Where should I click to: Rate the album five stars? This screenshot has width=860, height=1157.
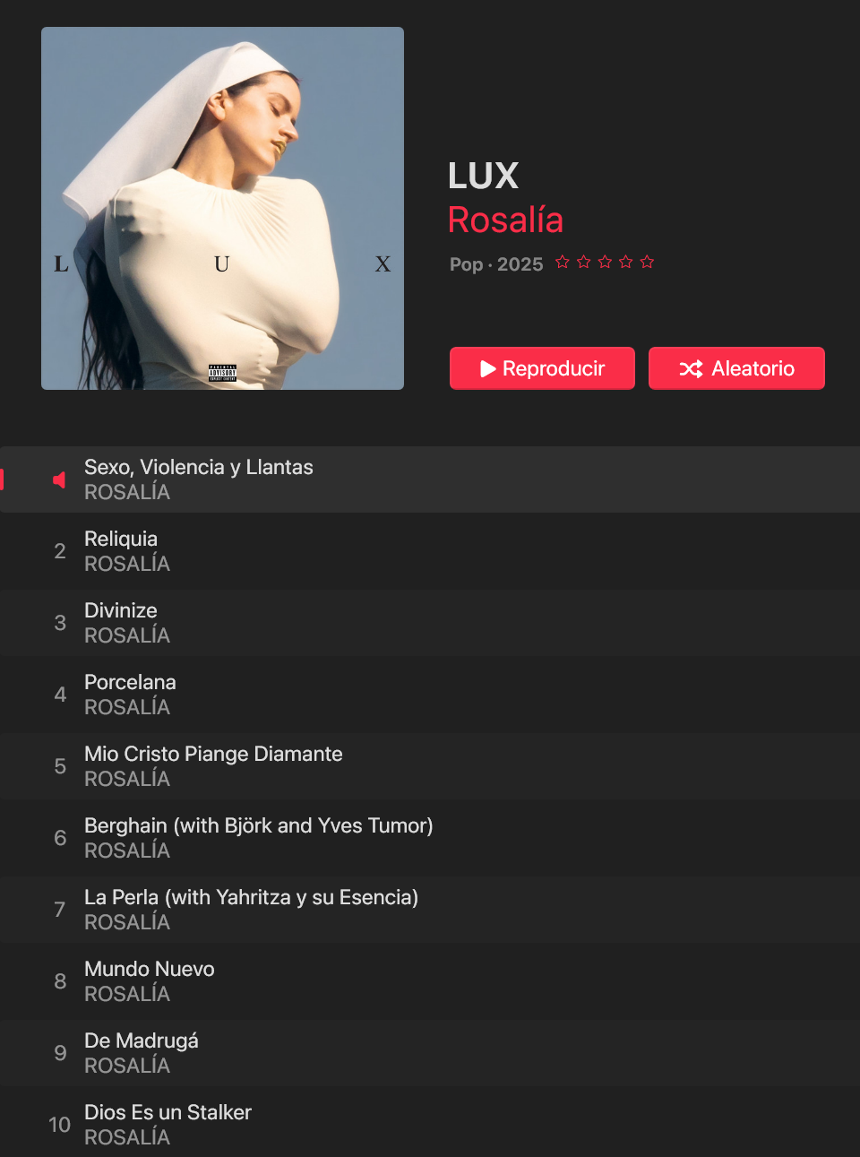coord(647,262)
